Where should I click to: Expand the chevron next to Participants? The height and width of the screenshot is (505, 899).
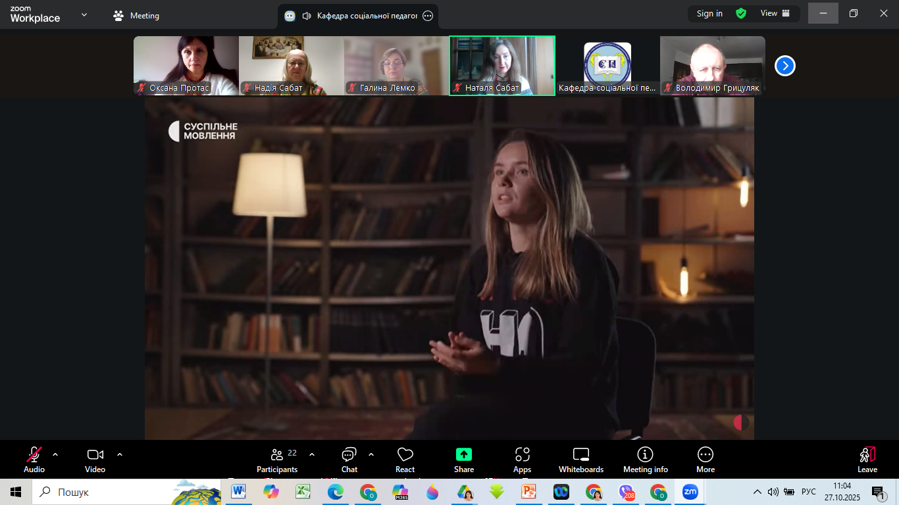(312, 454)
